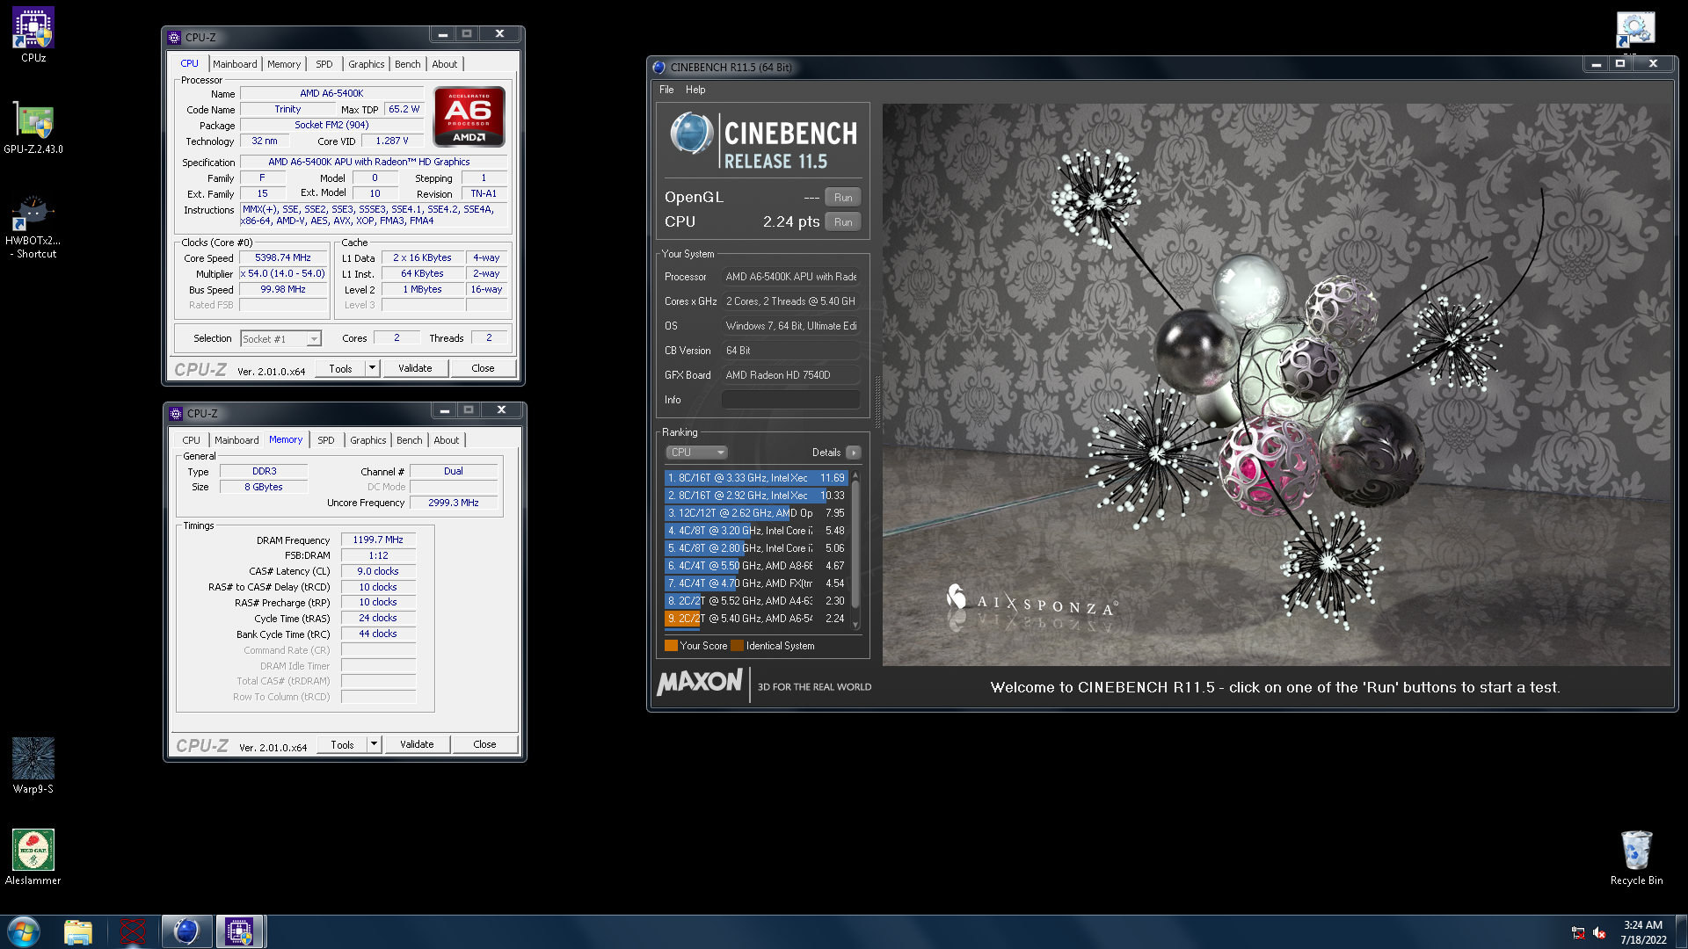
Task: Open the Recycle Bin
Action: click(1636, 857)
